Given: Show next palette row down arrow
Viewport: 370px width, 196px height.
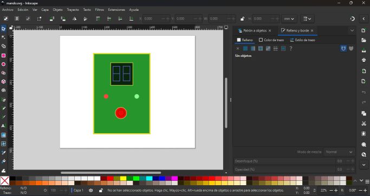Looking at the screenshot, I should 361,181.
